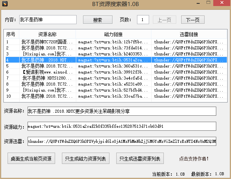The height and width of the screenshot is (179, 231).
Task: Click the 迅雷链接 column header
Action: [x=188, y=34]
